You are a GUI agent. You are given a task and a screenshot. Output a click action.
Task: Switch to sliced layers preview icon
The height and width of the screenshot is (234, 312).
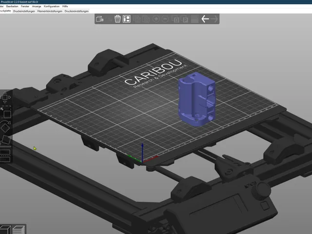[x=19, y=230]
